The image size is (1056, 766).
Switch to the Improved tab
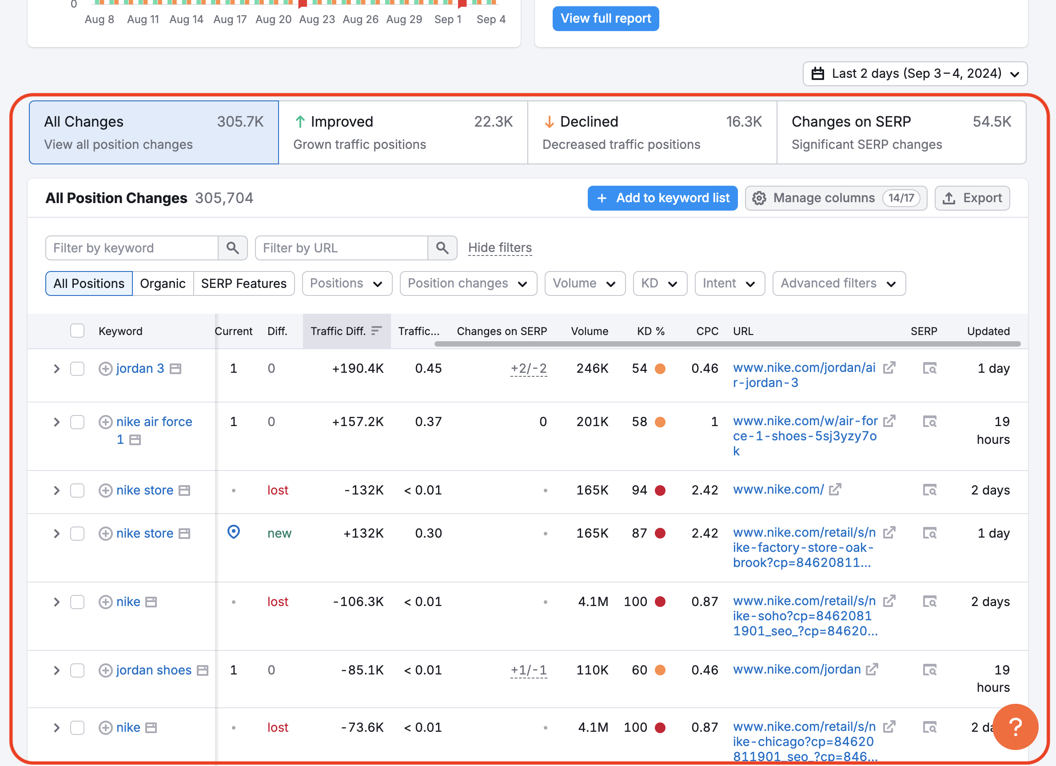[x=403, y=133]
